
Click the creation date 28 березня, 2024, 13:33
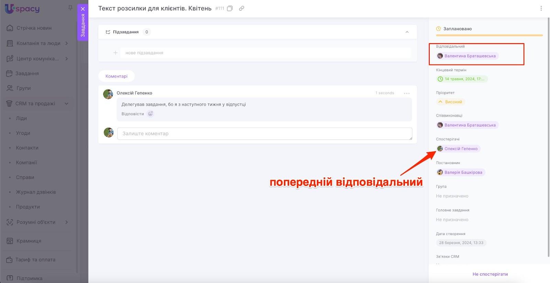click(461, 243)
